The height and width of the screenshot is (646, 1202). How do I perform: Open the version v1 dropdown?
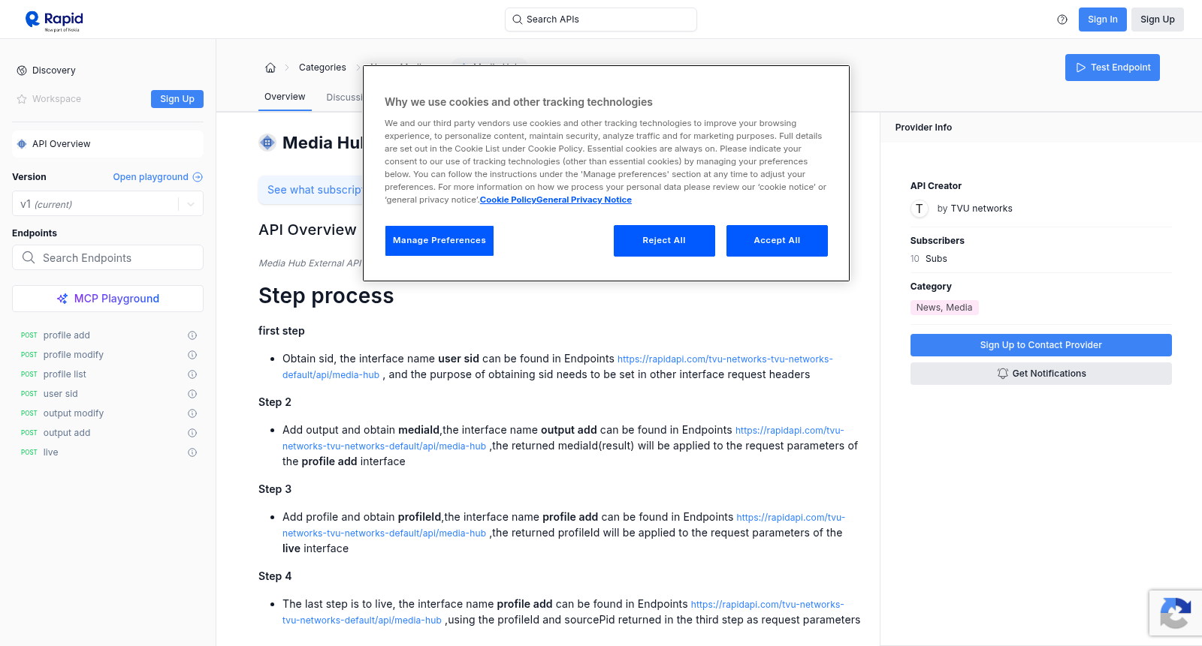pyautogui.click(x=107, y=204)
